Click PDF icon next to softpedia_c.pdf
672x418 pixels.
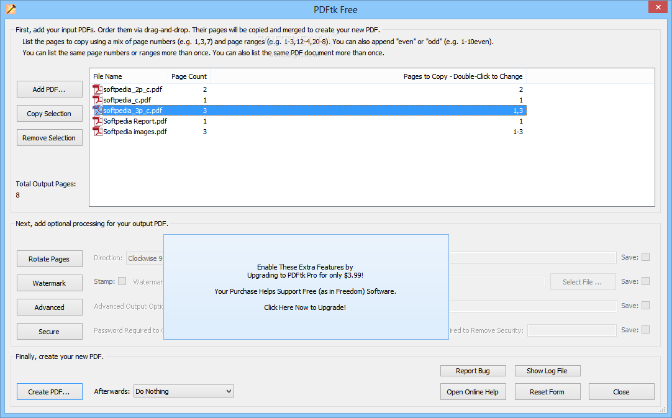pos(98,100)
